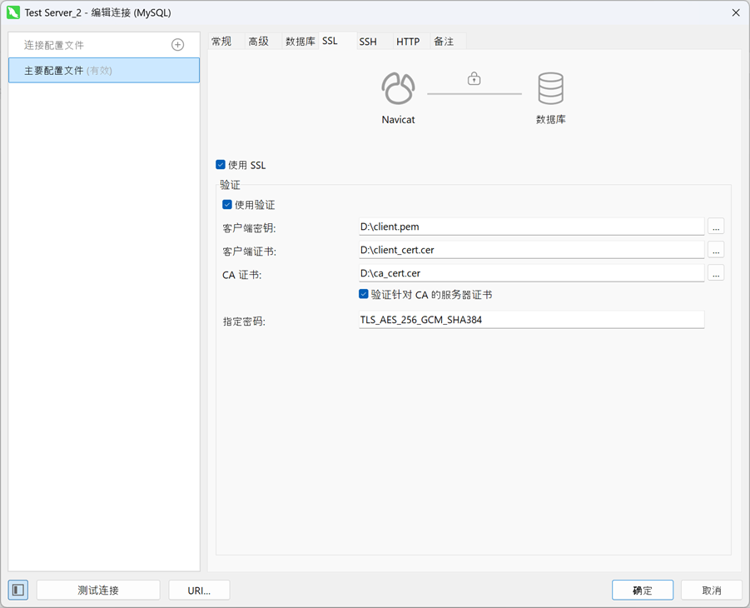The height and width of the screenshot is (608, 750).
Task: Click the 客户端证书 field with D:\client_cert.cer
Action: 531,250
